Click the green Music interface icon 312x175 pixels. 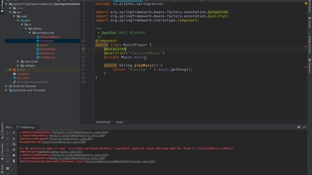[38, 45]
